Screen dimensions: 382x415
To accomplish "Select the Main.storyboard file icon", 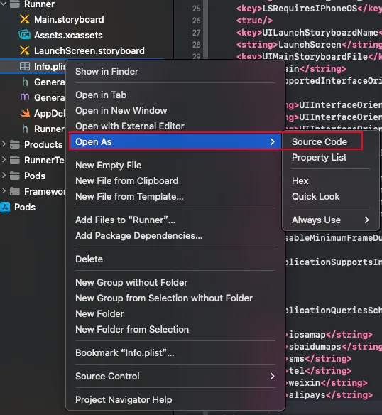I will click(x=24, y=19).
